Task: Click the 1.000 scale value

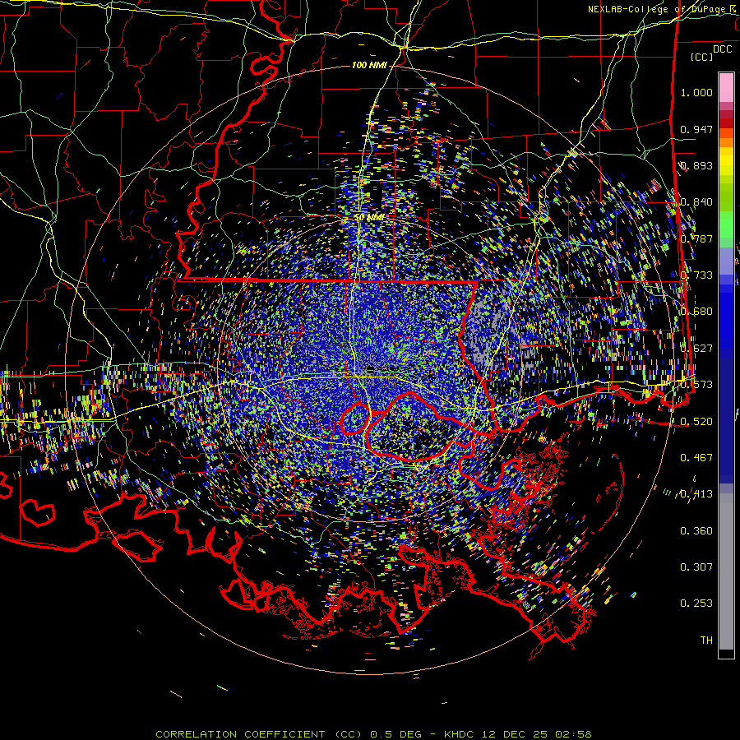Action: pos(696,92)
